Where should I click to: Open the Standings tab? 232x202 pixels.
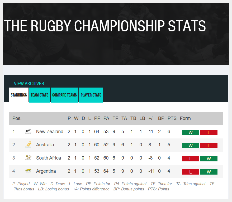point(19,95)
